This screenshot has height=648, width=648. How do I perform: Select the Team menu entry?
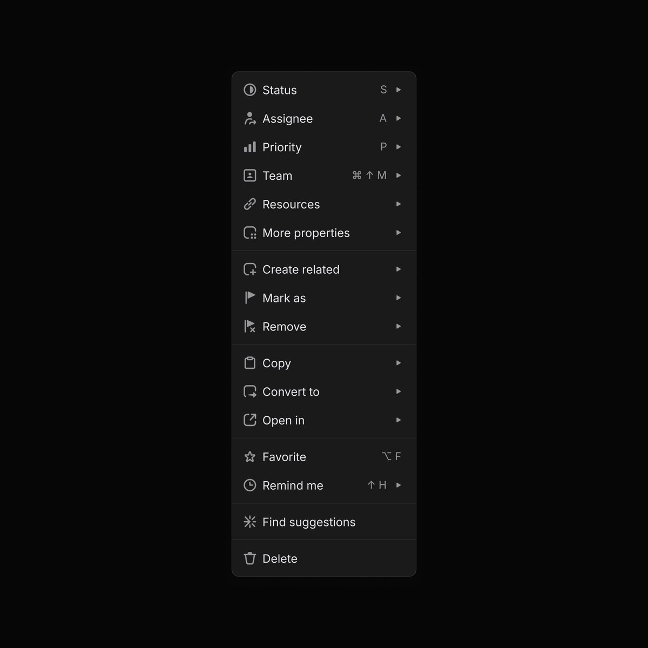coord(324,175)
